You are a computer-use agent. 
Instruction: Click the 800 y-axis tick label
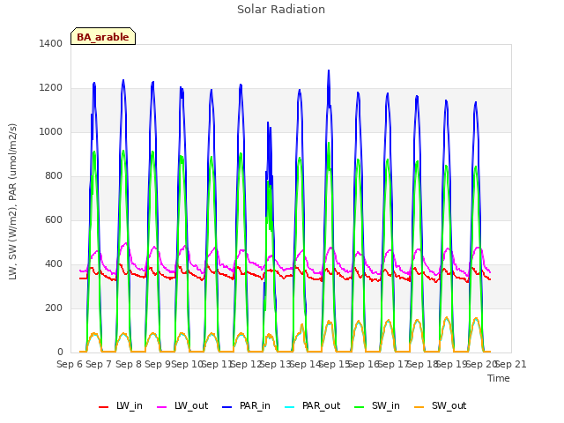54,176
